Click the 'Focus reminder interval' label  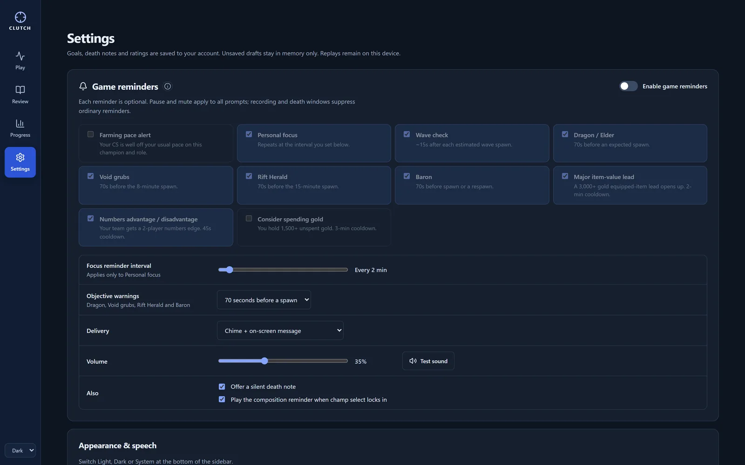click(x=119, y=266)
